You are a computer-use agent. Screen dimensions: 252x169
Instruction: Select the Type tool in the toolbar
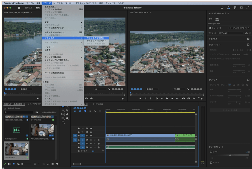coord(63,122)
